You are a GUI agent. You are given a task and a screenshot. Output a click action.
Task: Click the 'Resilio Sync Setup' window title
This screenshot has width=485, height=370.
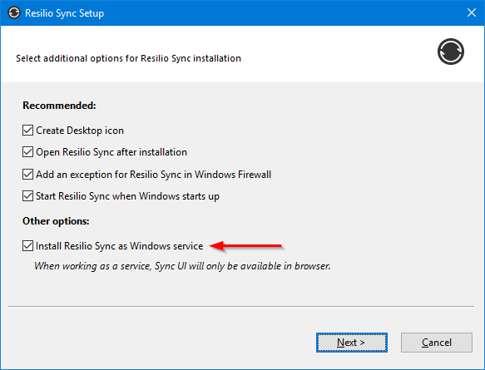[64, 13]
